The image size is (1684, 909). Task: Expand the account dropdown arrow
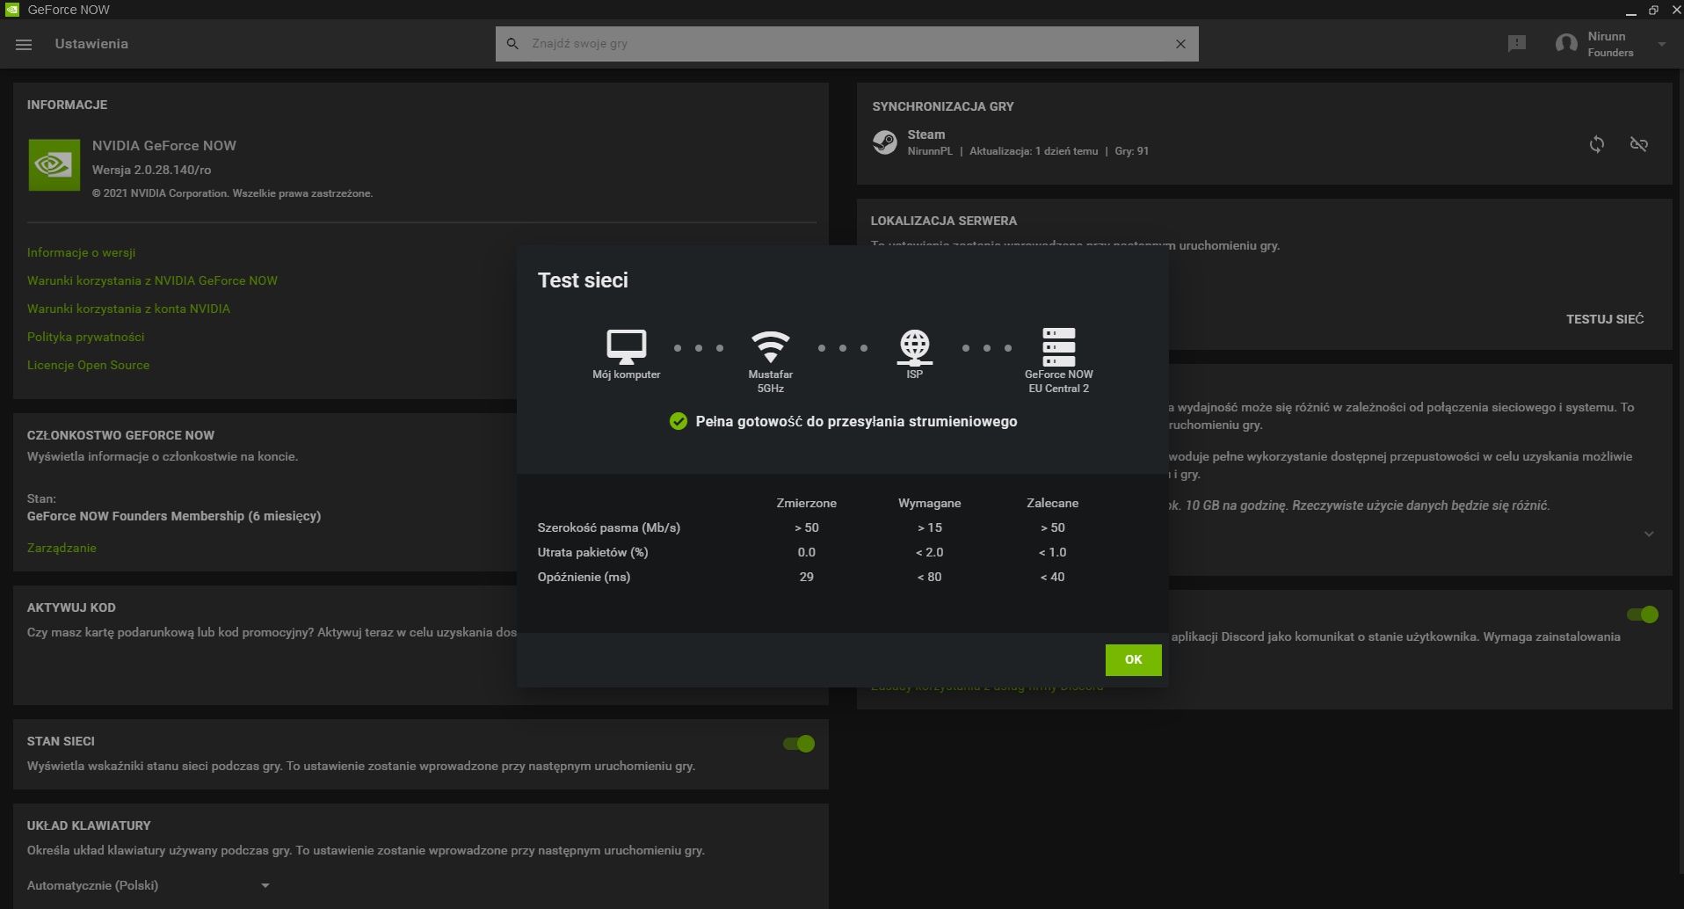(x=1661, y=44)
